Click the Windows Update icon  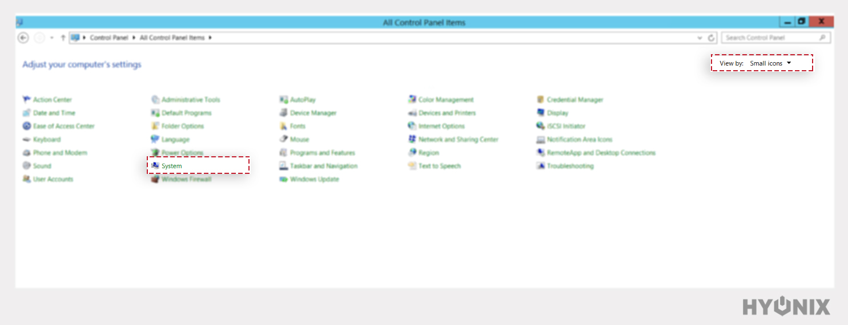283,179
